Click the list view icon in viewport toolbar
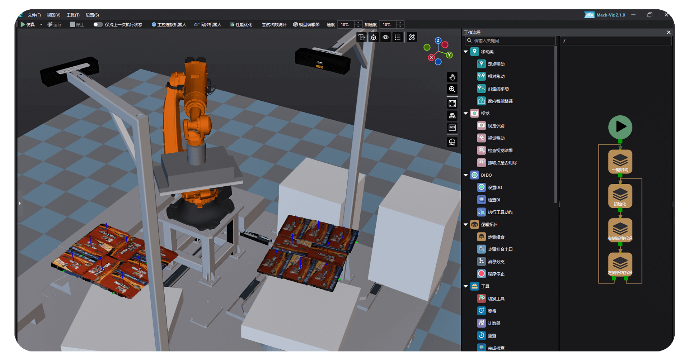The image size is (689, 359). pos(398,37)
